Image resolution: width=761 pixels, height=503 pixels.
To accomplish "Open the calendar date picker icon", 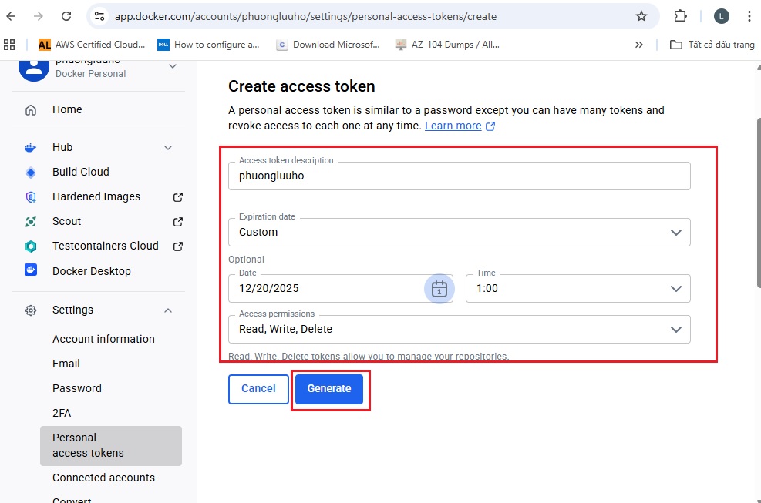I will tap(439, 289).
